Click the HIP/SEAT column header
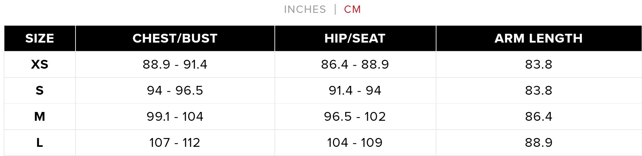Viewport: 642px width, 156px height. click(355, 38)
